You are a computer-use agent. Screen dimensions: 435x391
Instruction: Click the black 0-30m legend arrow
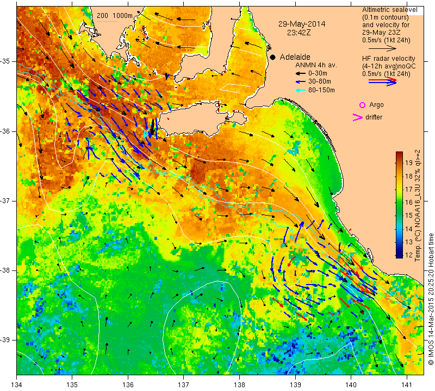coord(301,73)
